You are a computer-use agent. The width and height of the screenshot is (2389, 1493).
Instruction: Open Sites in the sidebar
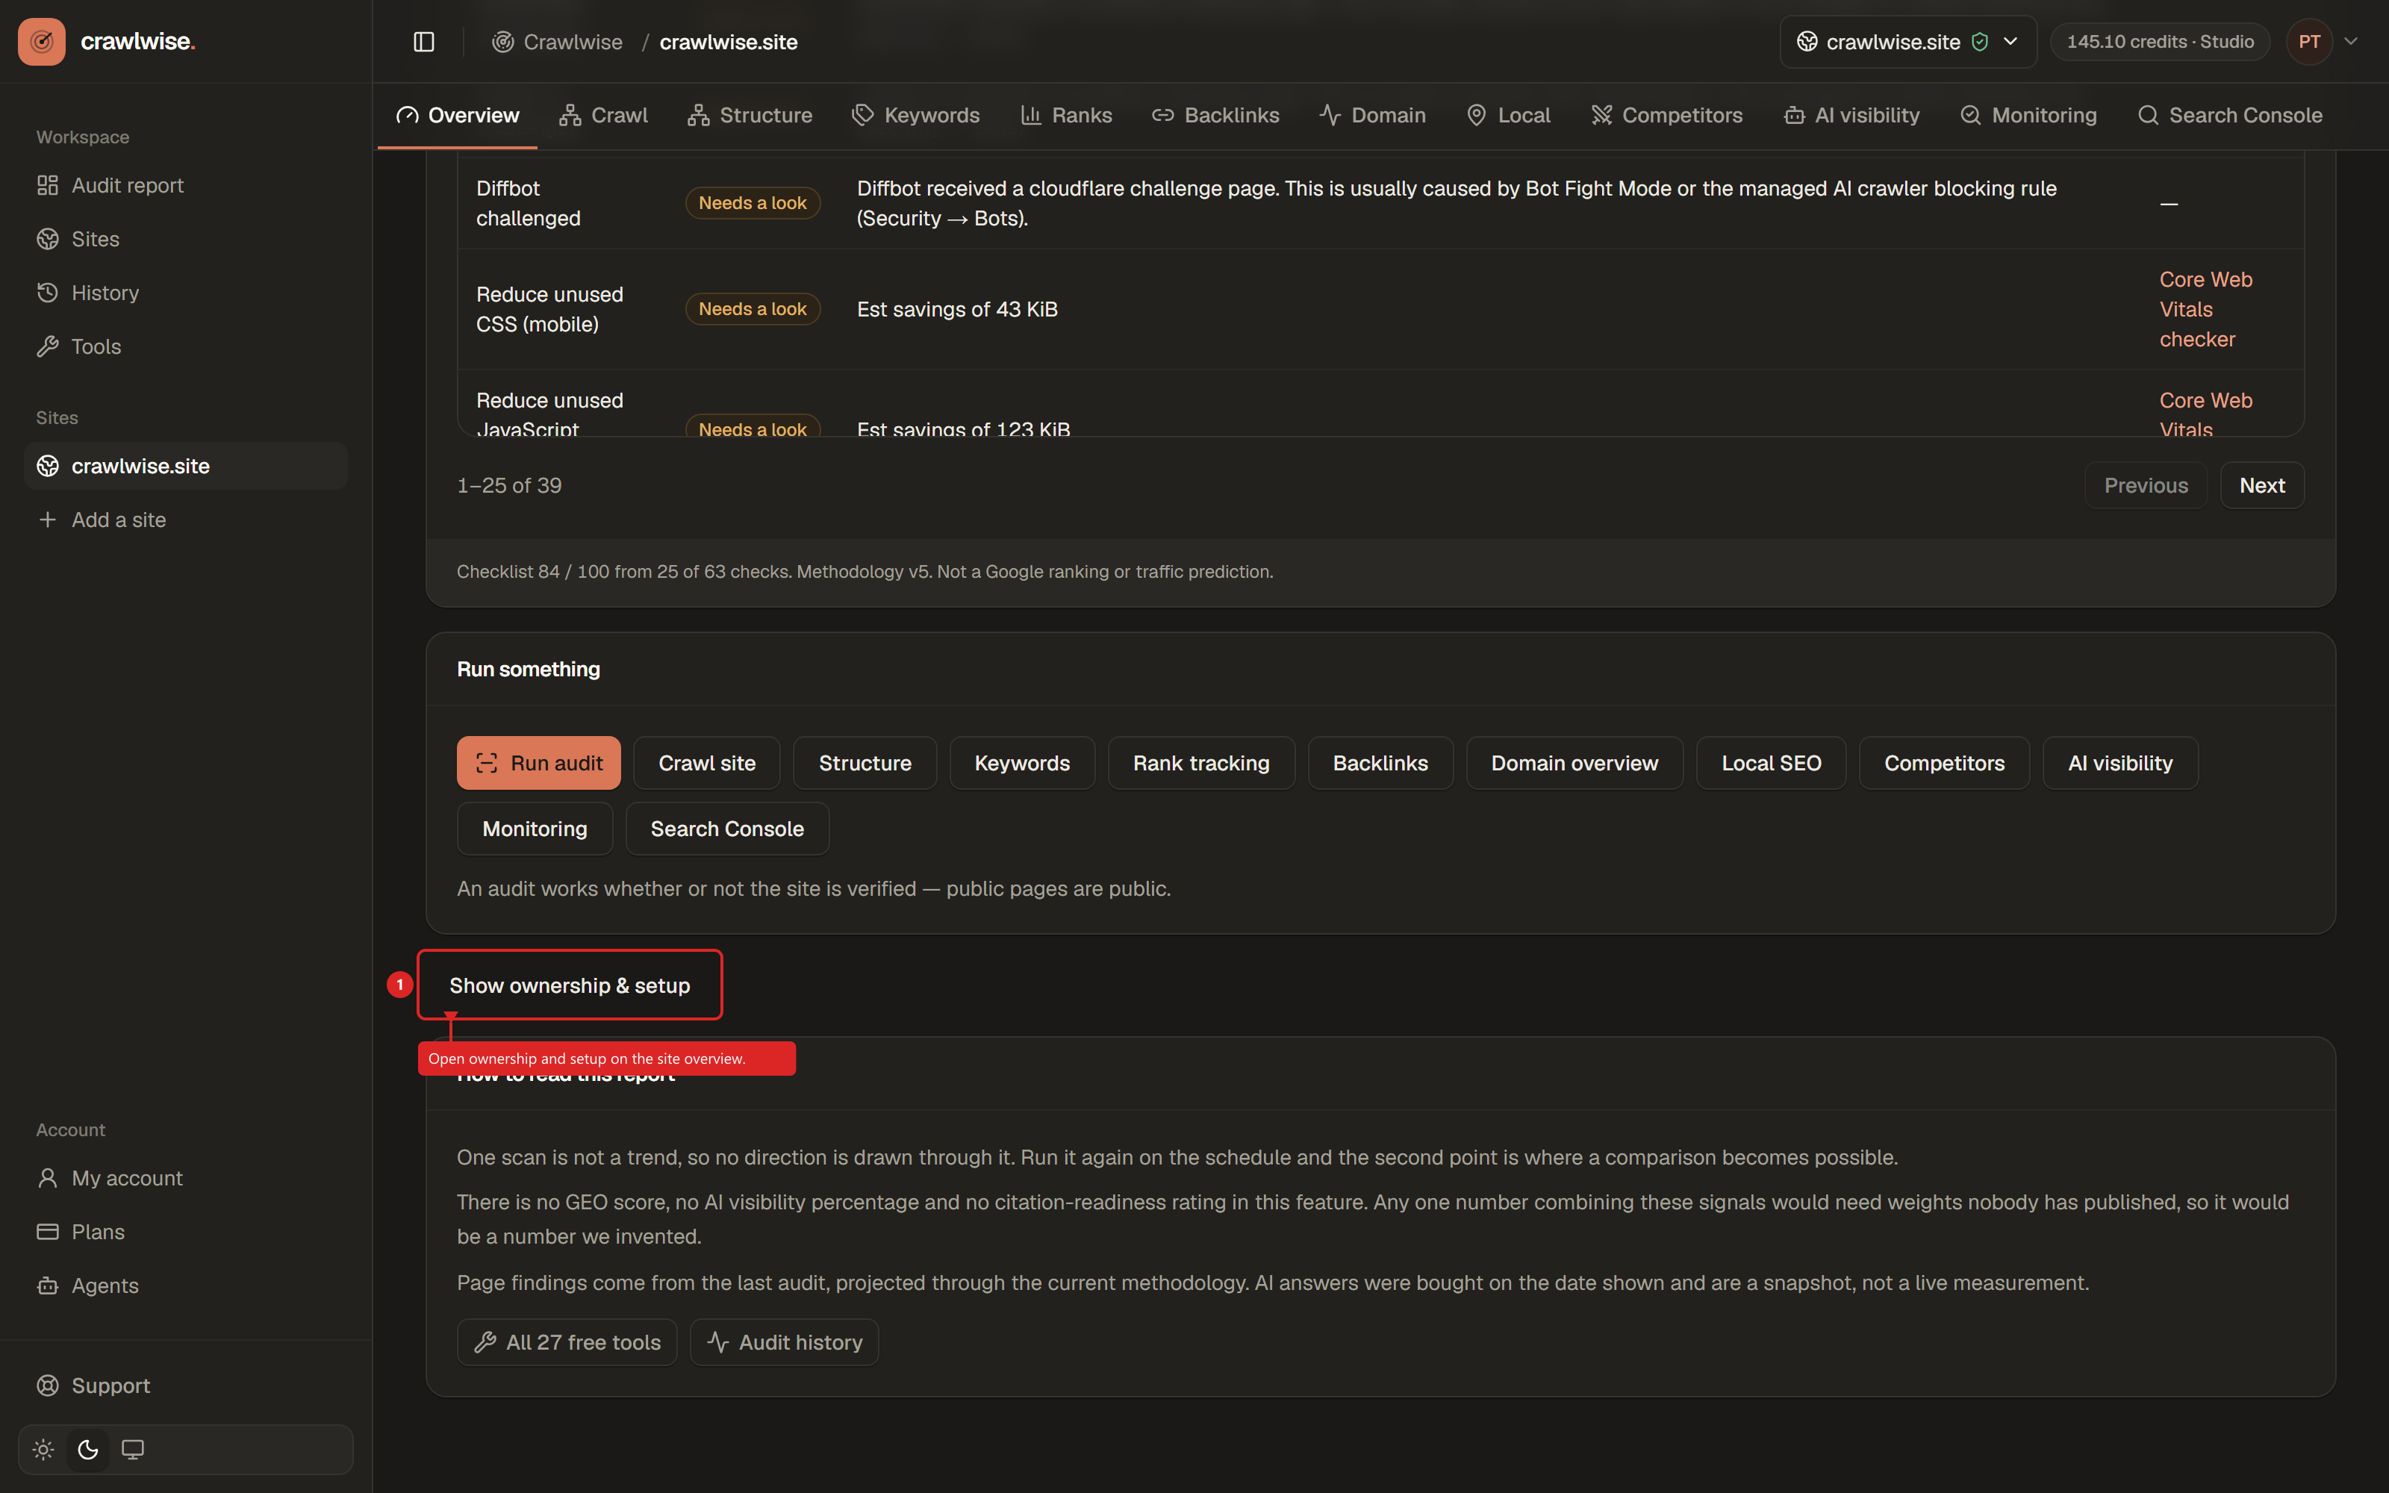click(186, 239)
